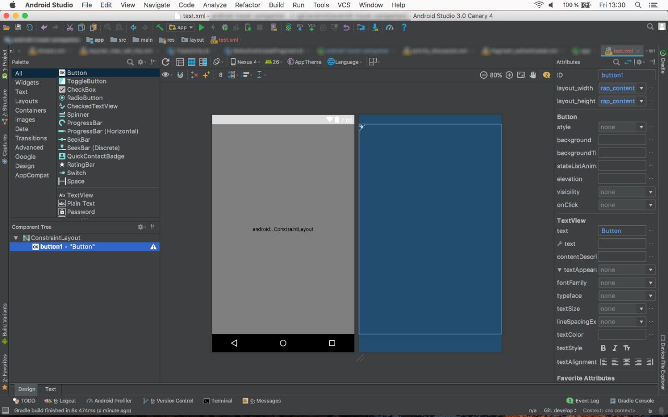Search the Palette with magnifier icon
The height and width of the screenshot is (417, 668).
pos(130,62)
